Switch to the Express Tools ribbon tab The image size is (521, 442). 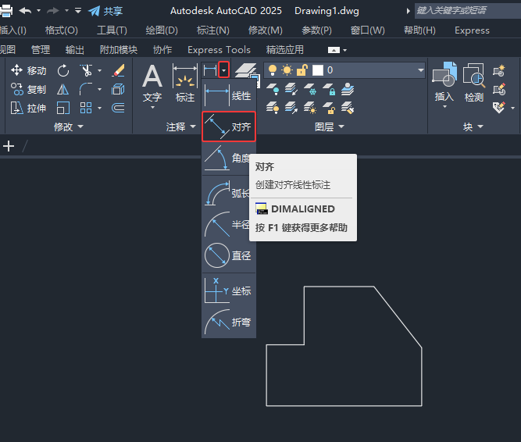pyautogui.click(x=219, y=50)
